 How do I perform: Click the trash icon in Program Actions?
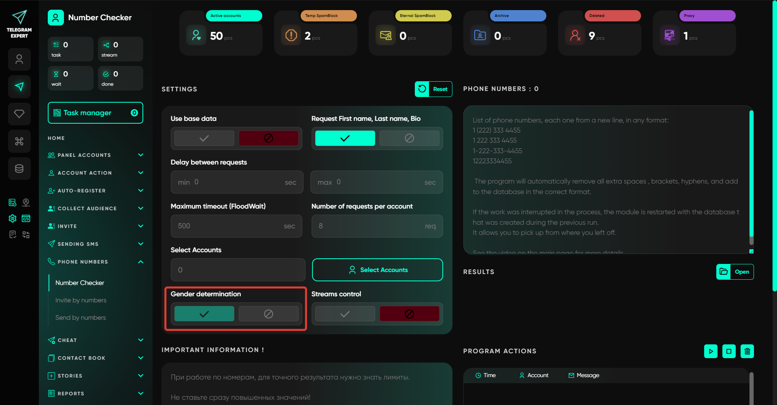click(747, 351)
